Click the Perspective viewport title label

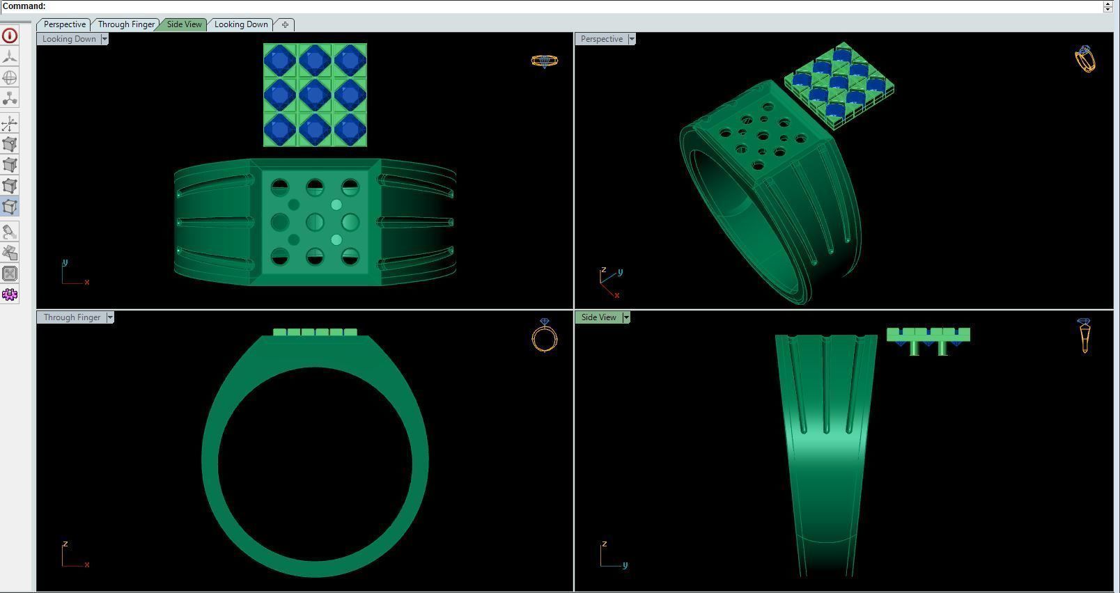tap(602, 39)
